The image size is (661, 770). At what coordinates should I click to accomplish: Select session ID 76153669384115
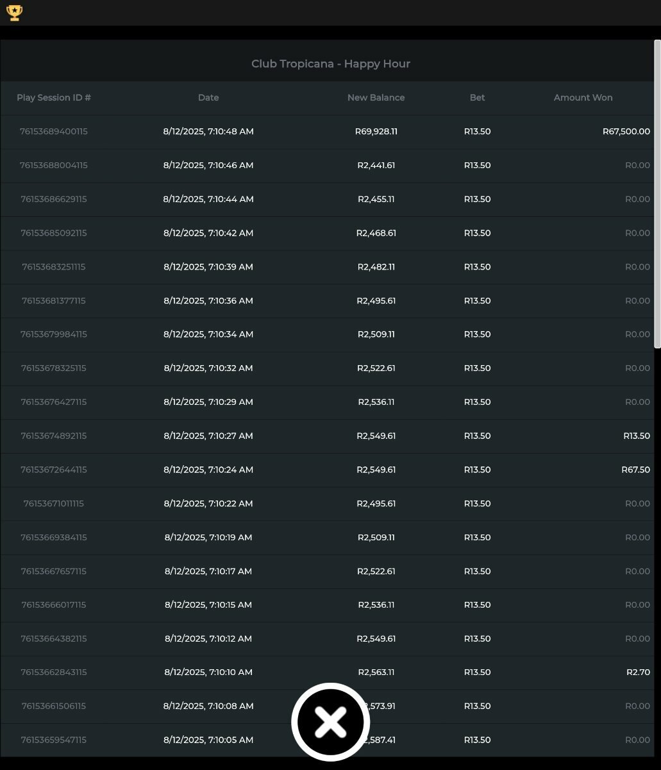[54, 538]
